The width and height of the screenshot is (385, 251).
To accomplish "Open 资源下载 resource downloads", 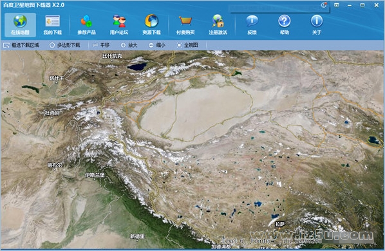I will coord(151,25).
